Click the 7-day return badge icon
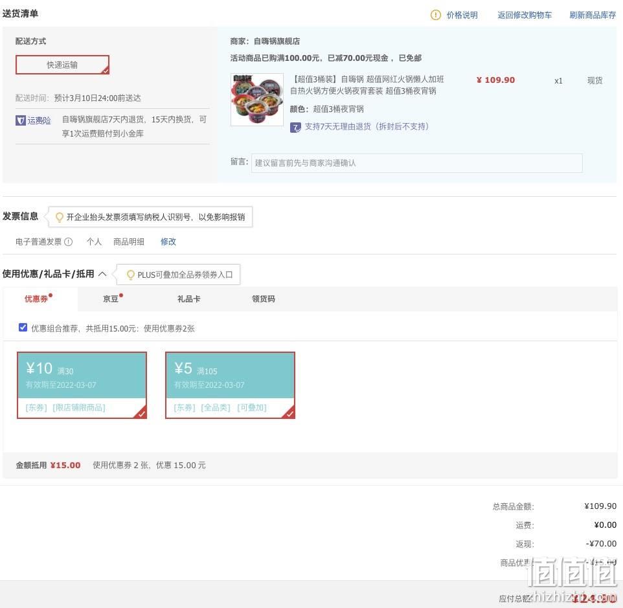 pos(295,127)
